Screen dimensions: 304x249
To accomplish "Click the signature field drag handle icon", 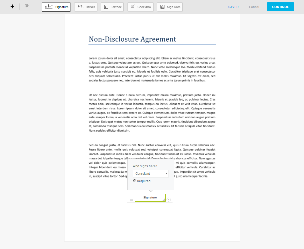I will (132, 200).
